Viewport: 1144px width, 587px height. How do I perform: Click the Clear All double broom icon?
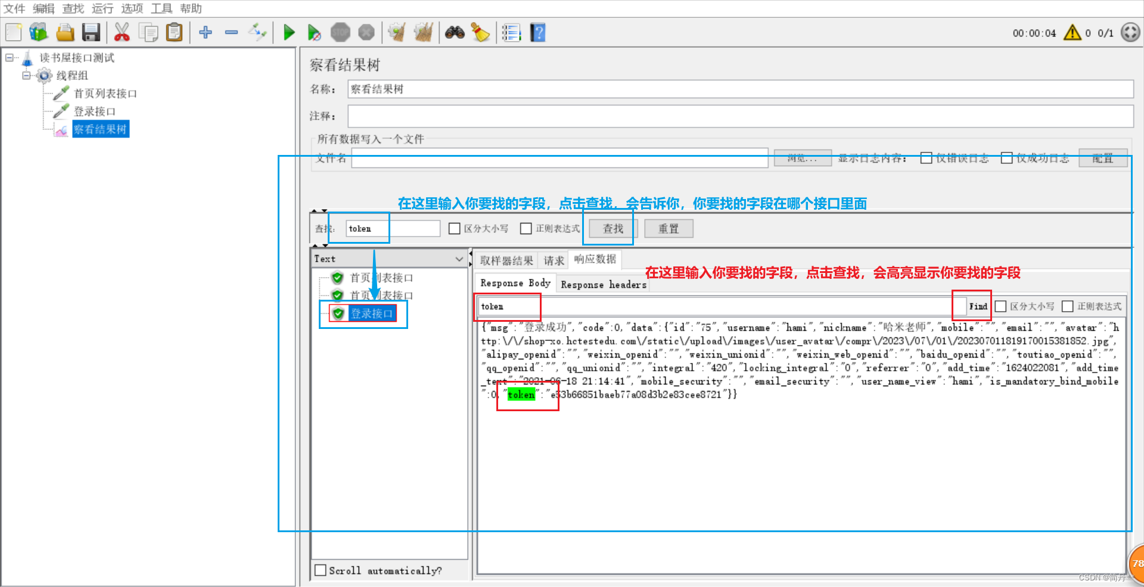[x=423, y=32]
